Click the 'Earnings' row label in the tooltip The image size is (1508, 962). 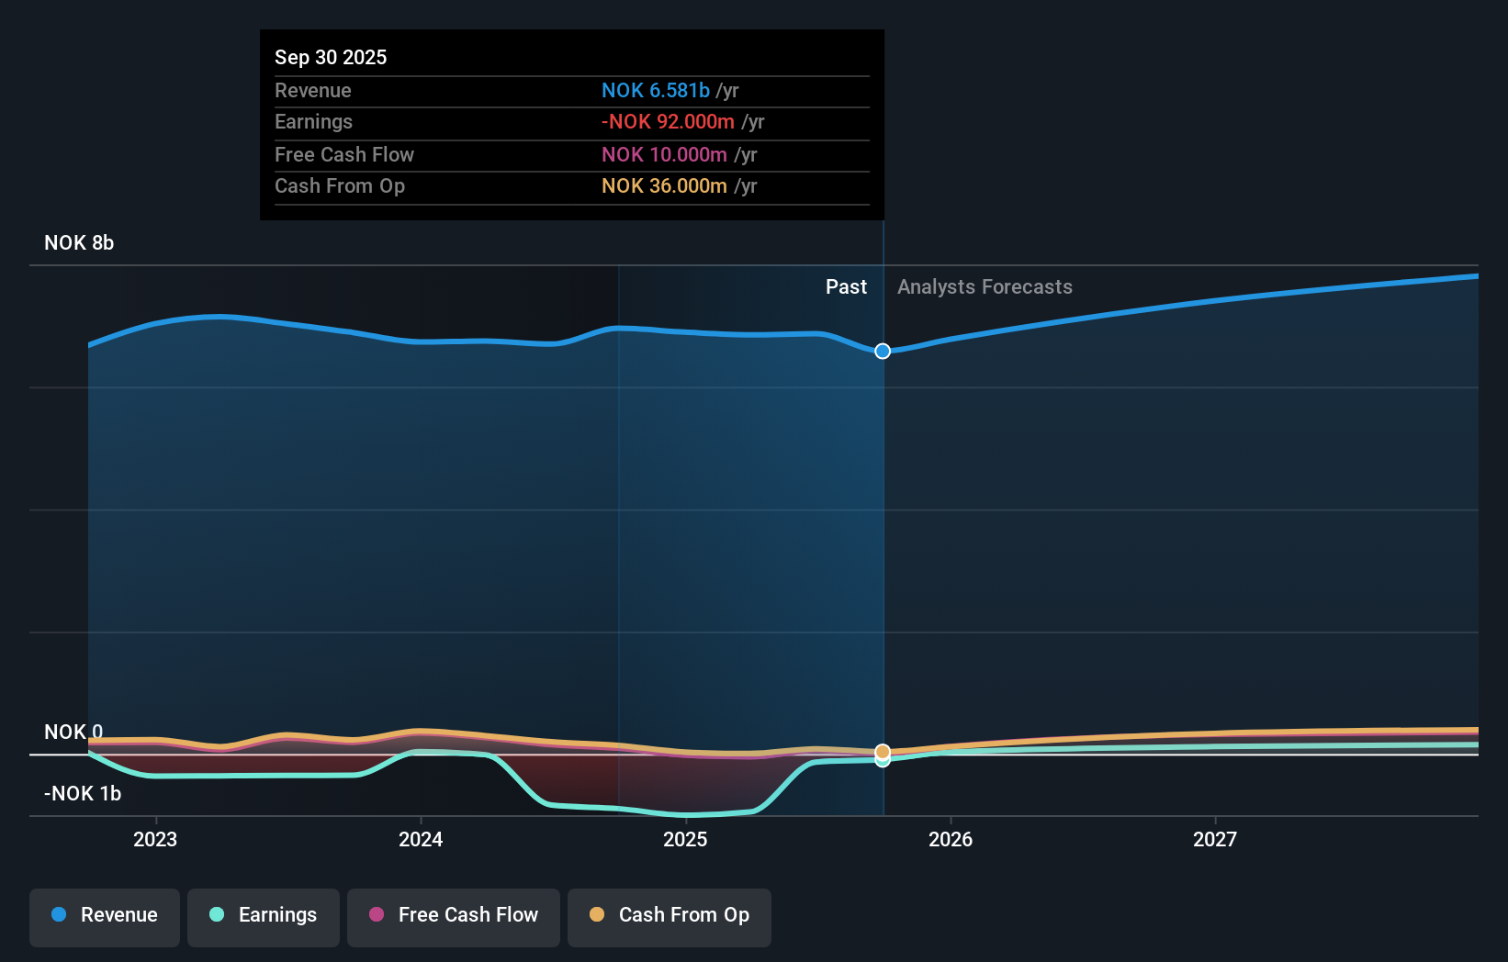click(x=313, y=121)
